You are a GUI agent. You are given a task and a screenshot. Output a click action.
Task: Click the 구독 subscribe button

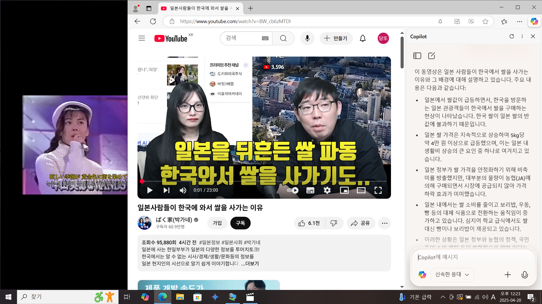coord(240,223)
